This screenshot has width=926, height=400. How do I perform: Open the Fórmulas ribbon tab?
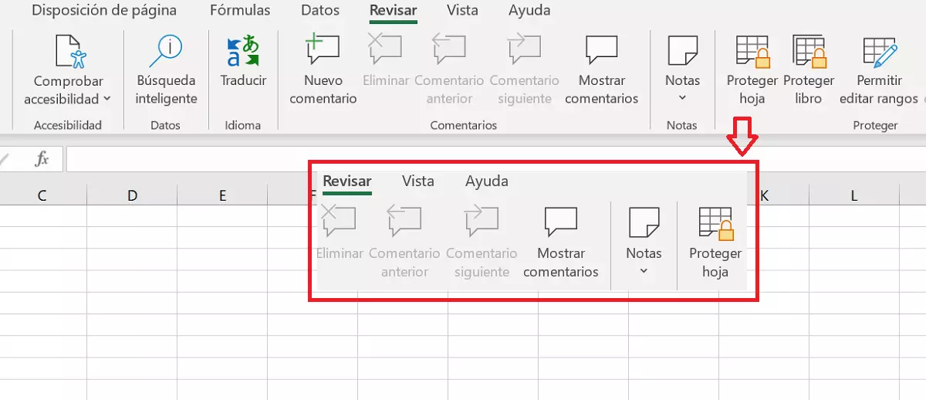[x=240, y=11]
